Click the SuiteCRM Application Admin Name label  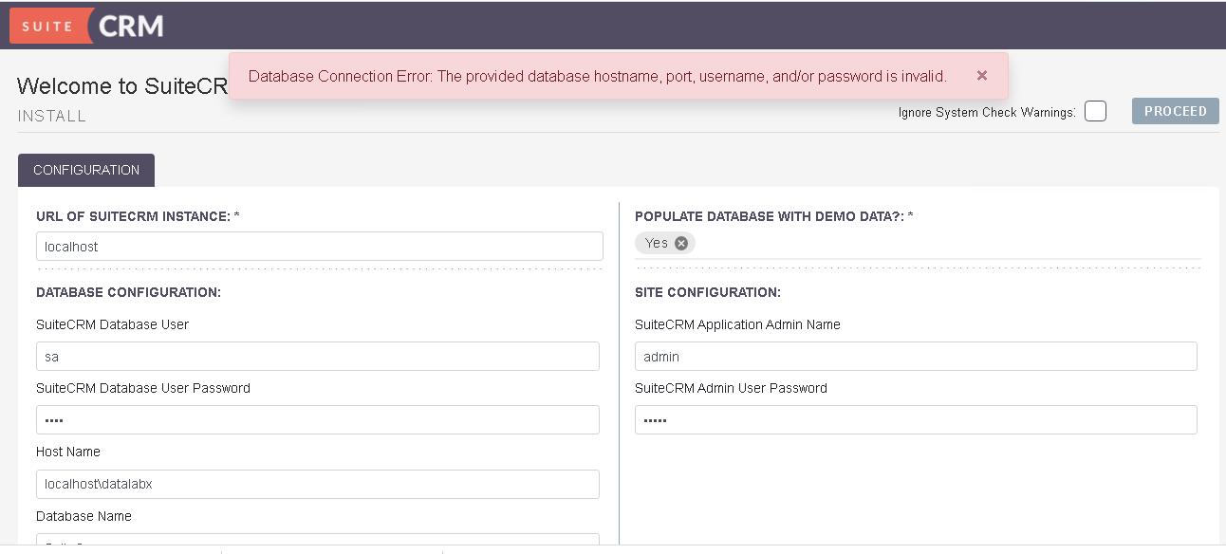[x=737, y=324]
